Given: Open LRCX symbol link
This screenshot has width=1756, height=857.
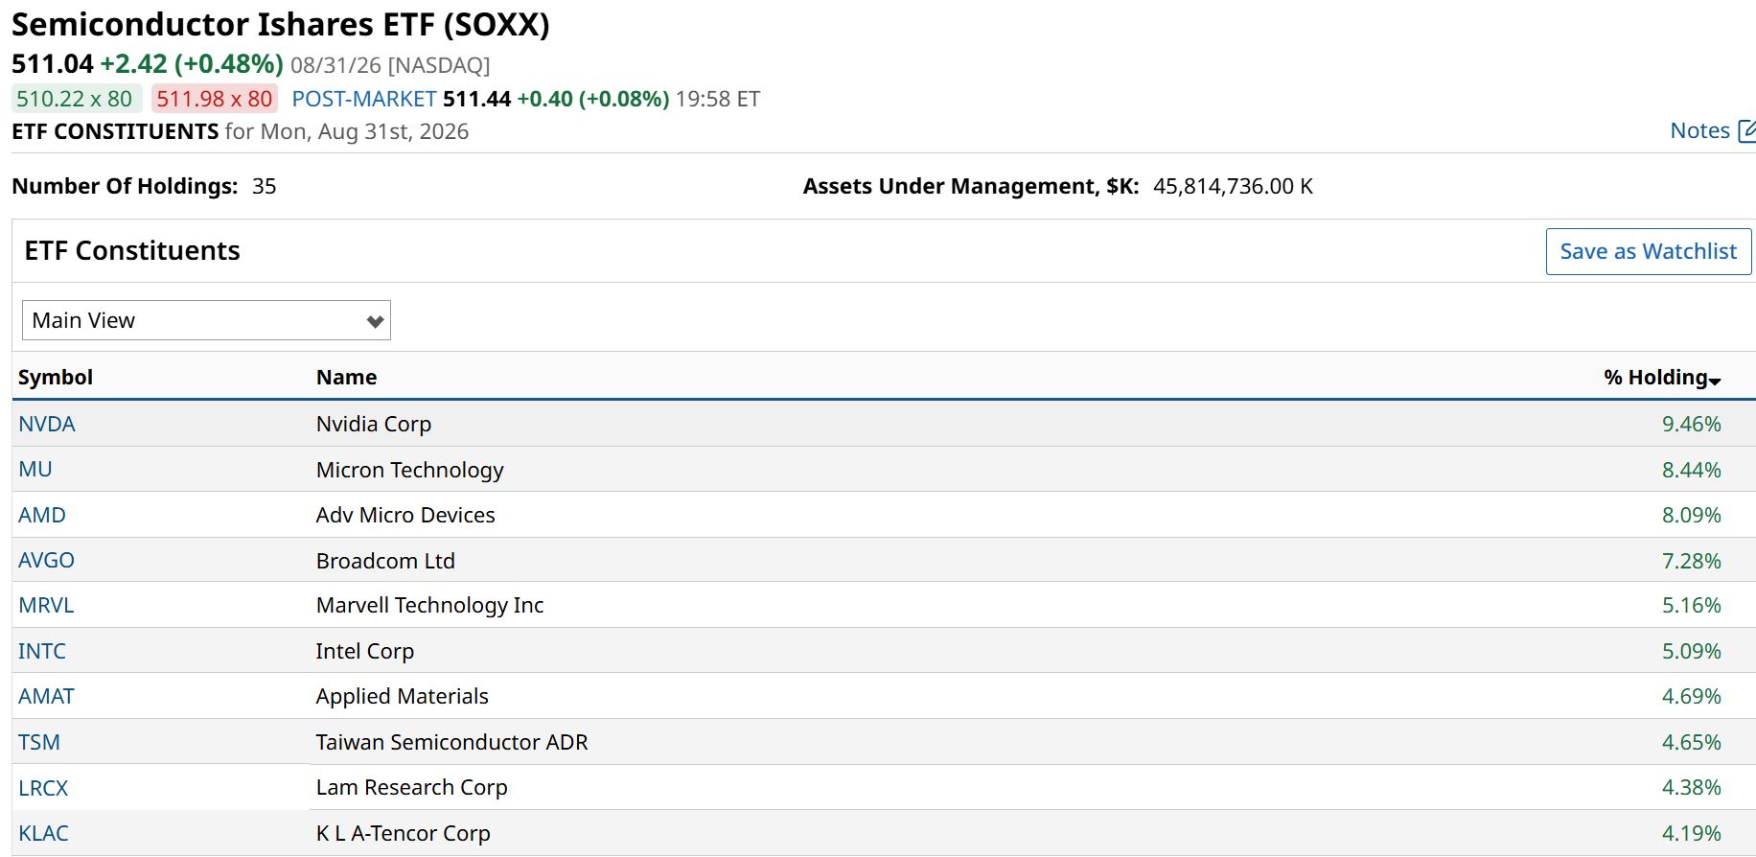Looking at the screenshot, I should [x=43, y=788].
